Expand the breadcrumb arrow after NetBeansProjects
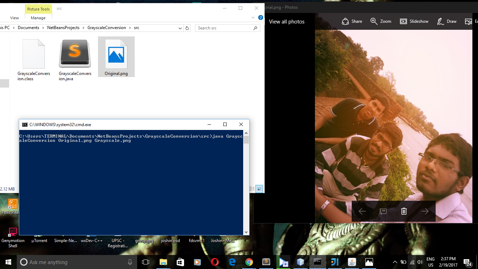 pos(83,28)
